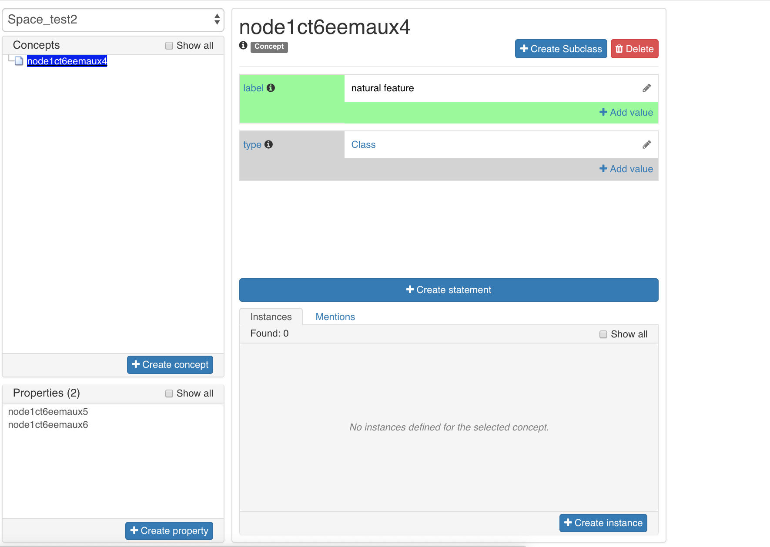Click the Create concept button
Image resolution: width=770 pixels, height=547 pixels.
click(170, 365)
